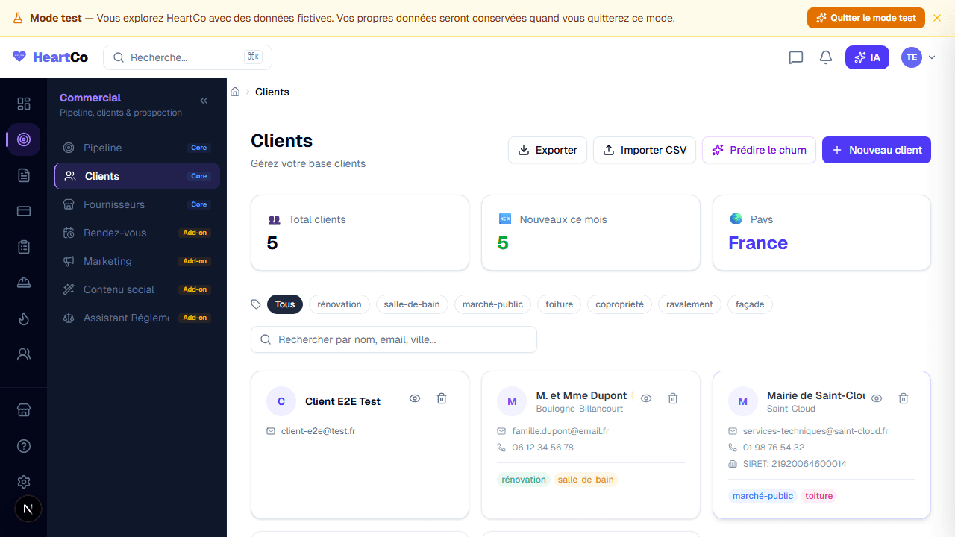Screen dimensions: 955x537
Task: Select the rénovation filter tag
Action: coord(339,304)
